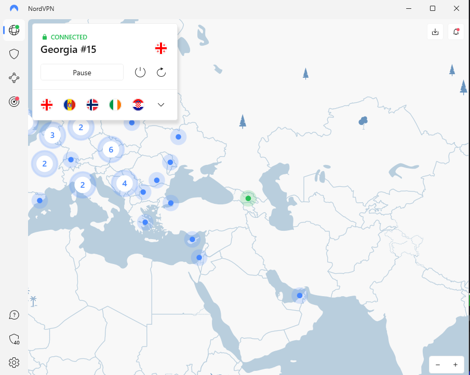Image resolution: width=470 pixels, height=375 pixels.
Task: Open the notifications bell
Action: click(456, 32)
